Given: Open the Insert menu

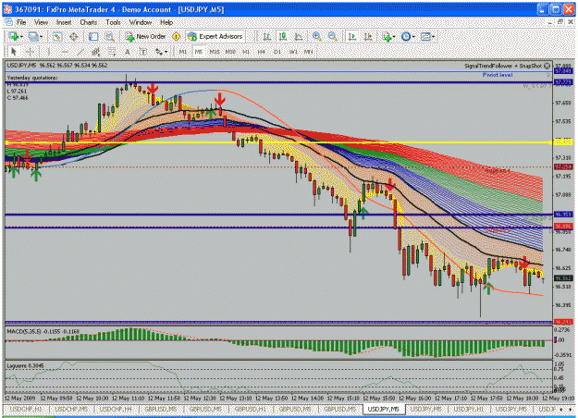Looking at the screenshot, I should pos(64,22).
